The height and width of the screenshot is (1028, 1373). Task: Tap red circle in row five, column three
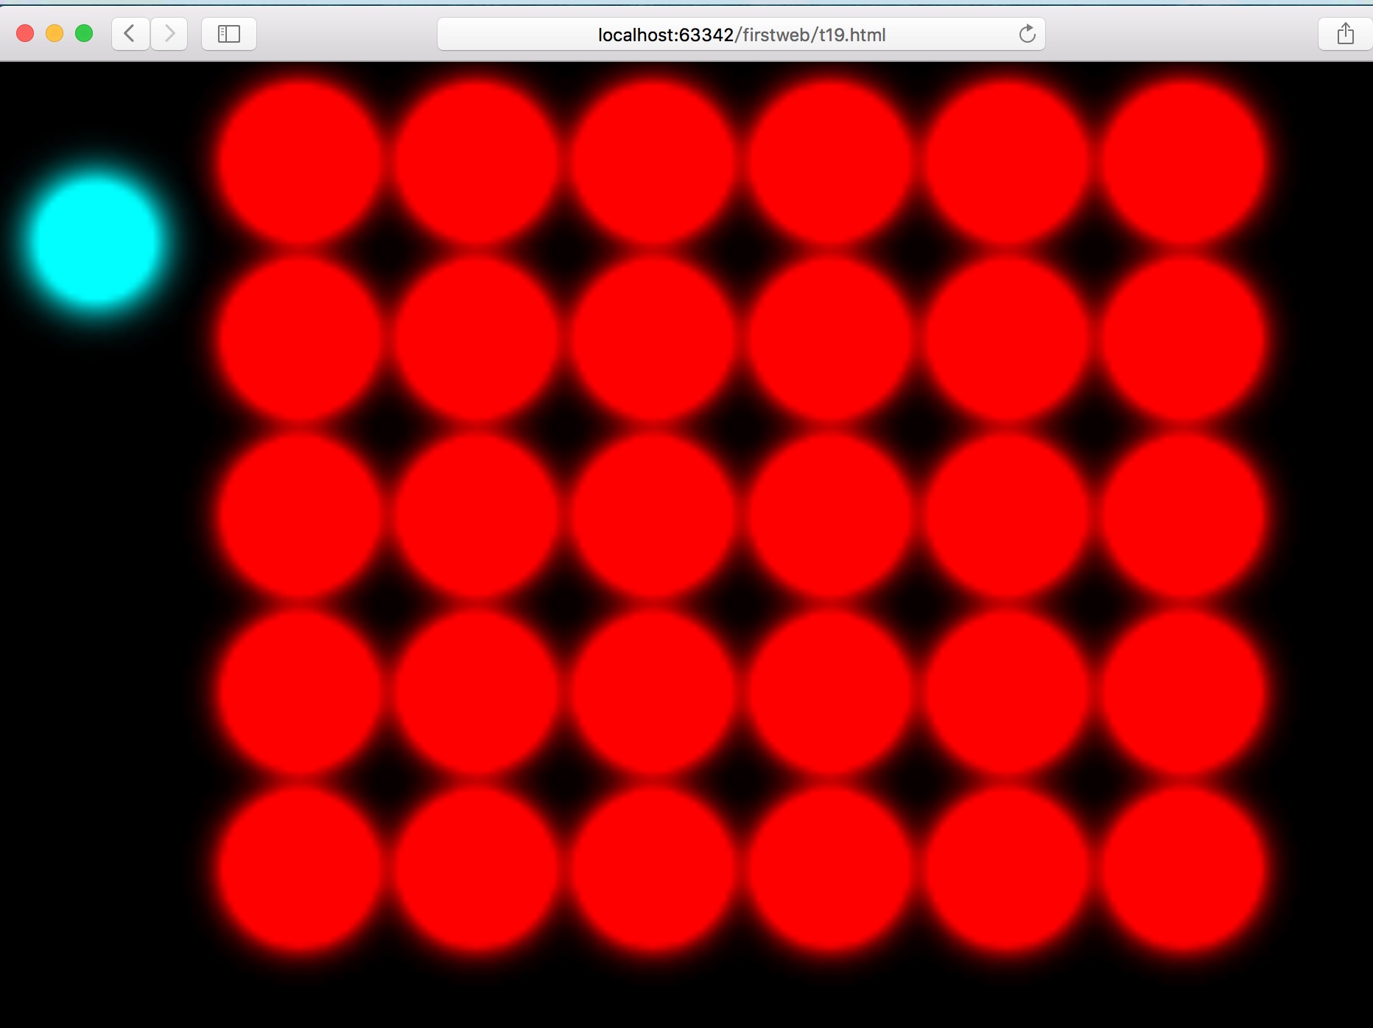click(x=653, y=870)
